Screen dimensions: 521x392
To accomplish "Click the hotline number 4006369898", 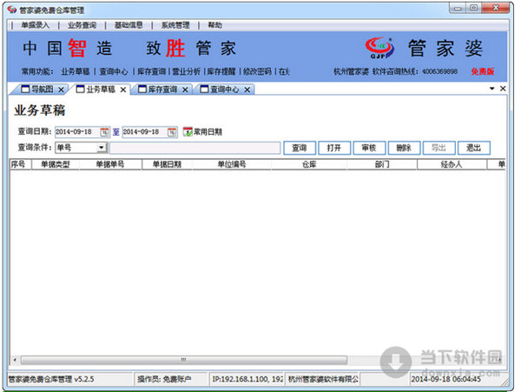I will [x=440, y=71].
